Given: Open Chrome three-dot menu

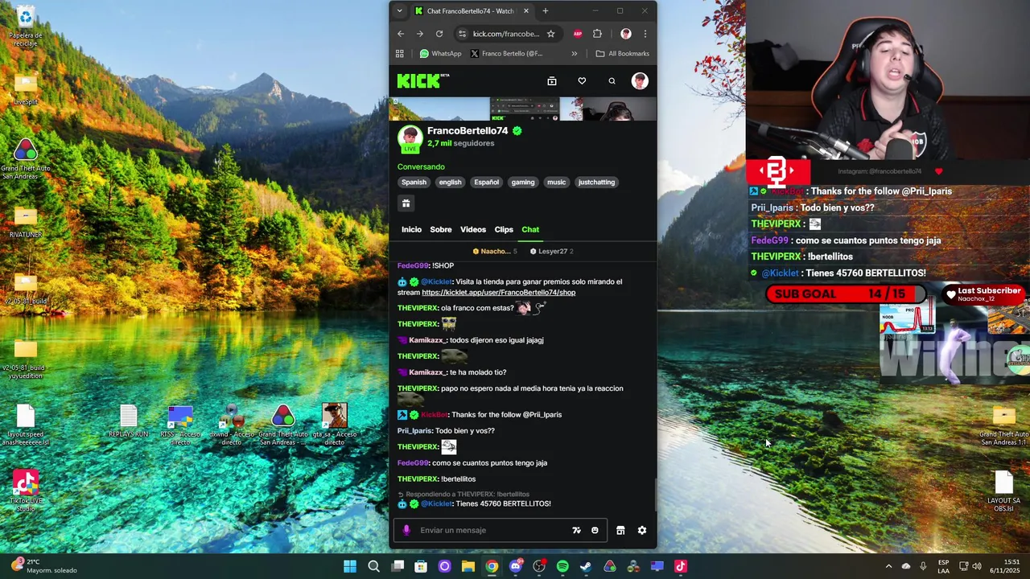Looking at the screenshot, I should tap(645, 34).
